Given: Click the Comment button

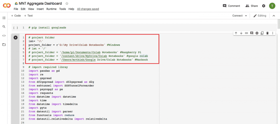Looking at the screenshot, I should [x=231, y=6].
